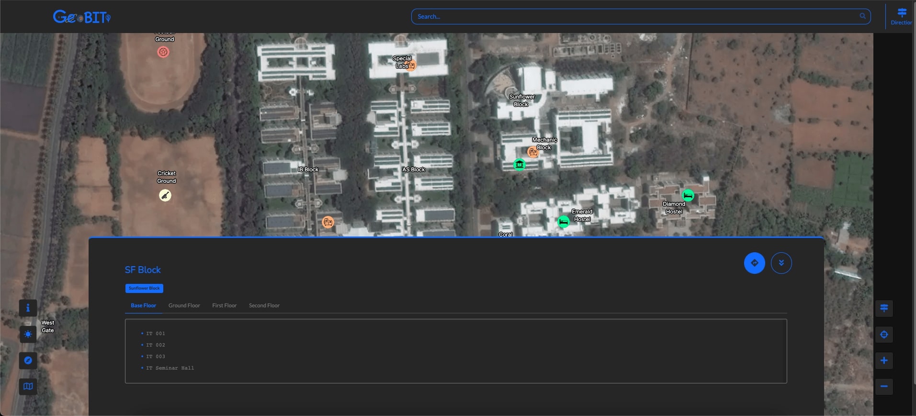Click the Sunflower Block map label

coord(522,101)
